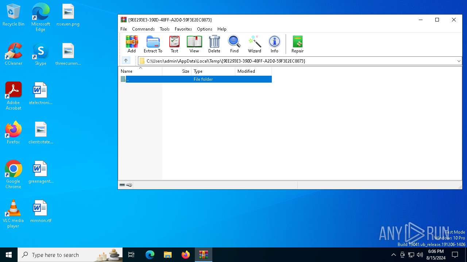Click the View toolbar icon

click(x=194, y=44)
